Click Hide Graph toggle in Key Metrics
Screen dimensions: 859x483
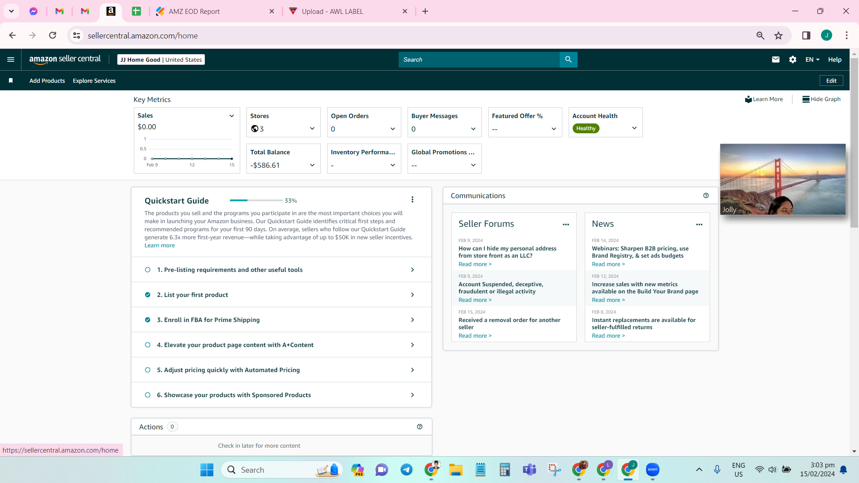[x=821, y=99]
